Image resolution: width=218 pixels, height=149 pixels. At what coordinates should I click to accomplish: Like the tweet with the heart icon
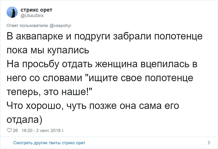pos(9,130)
